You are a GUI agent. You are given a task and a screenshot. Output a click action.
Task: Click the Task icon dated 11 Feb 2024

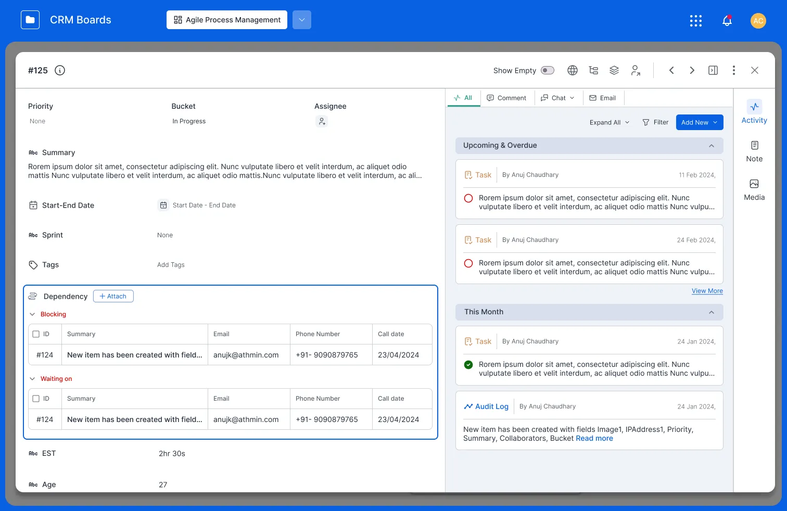[468, 175]
